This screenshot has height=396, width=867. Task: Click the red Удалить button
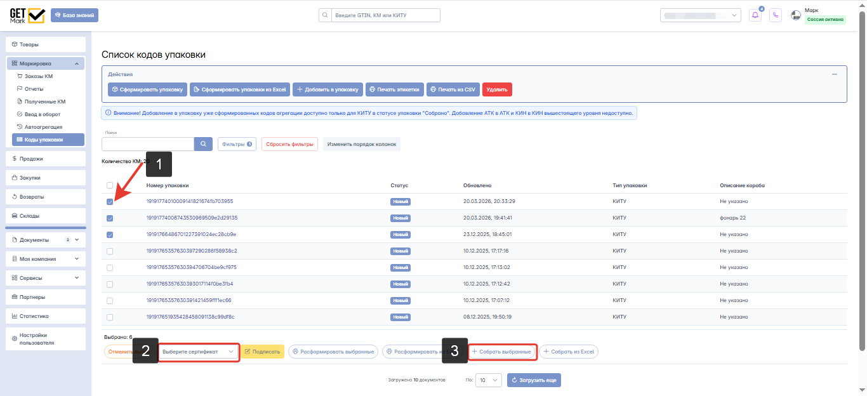click(x=497, y=89)
